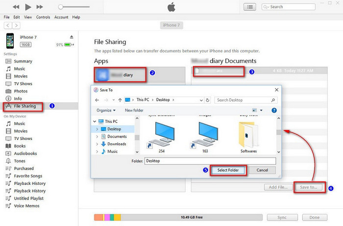Screen dimensions: 343x226
Task: Click the Done button
Action: click(x=315, y=217)
